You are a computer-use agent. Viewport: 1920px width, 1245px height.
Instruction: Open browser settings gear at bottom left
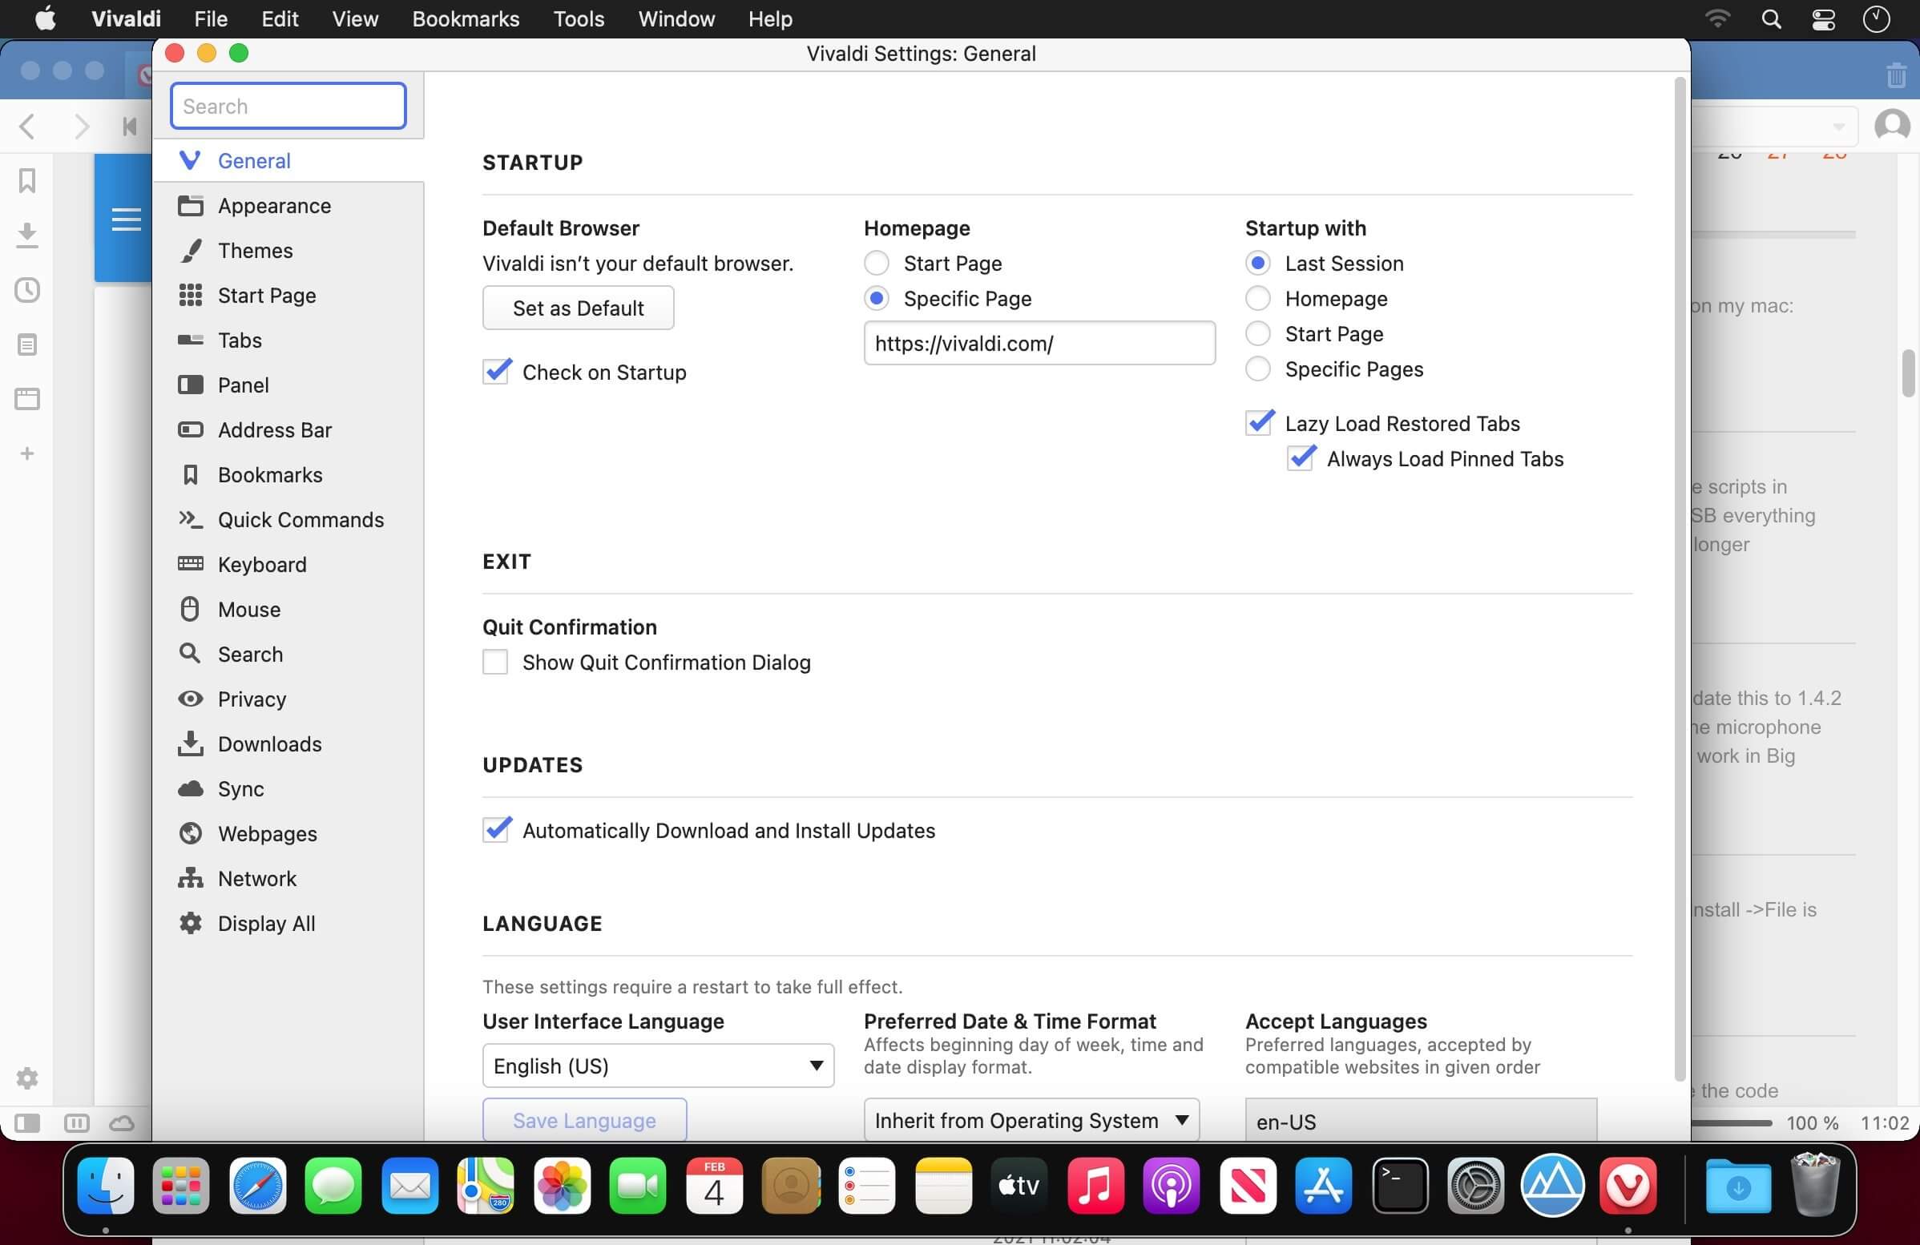coord(27,1078)
